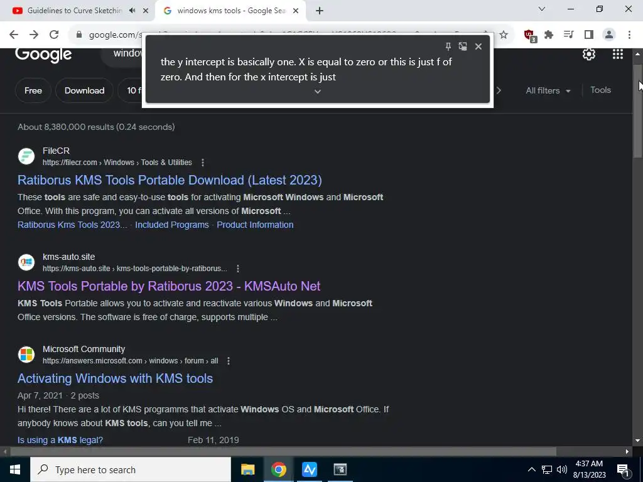Open the Google apps grid
643x482 pixels.
click(618, 54)
